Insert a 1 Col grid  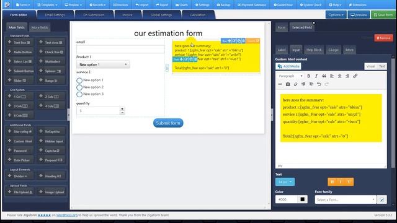(20, 97)
